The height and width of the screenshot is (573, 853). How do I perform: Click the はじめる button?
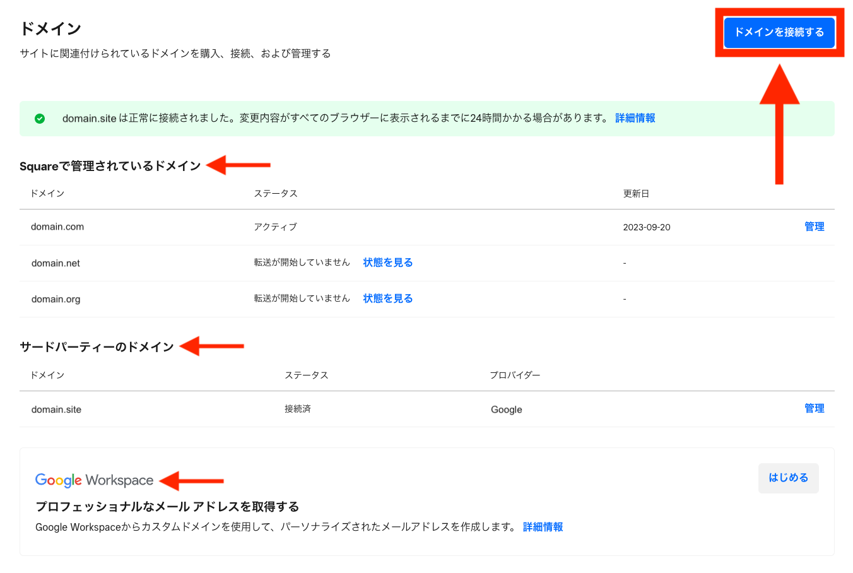(788, 478)
